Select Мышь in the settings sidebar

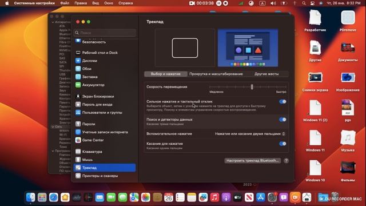[105, 160]
